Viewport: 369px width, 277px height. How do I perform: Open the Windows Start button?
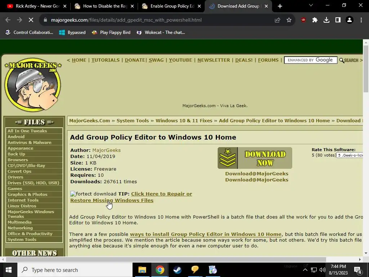tap(9, 270)
